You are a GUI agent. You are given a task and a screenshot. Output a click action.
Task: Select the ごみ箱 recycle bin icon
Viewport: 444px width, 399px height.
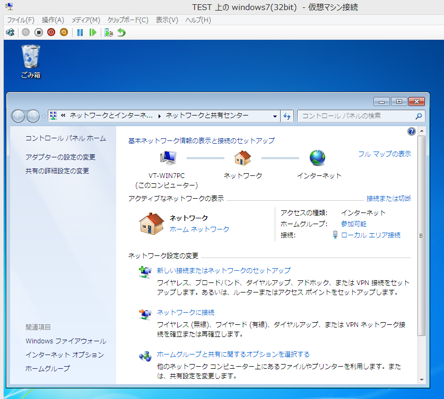(x=31, y=61)
